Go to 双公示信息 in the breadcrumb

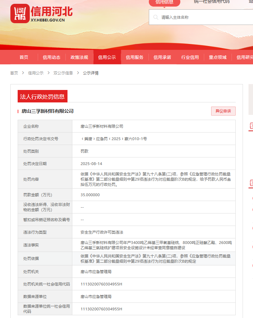pos(63,73)
